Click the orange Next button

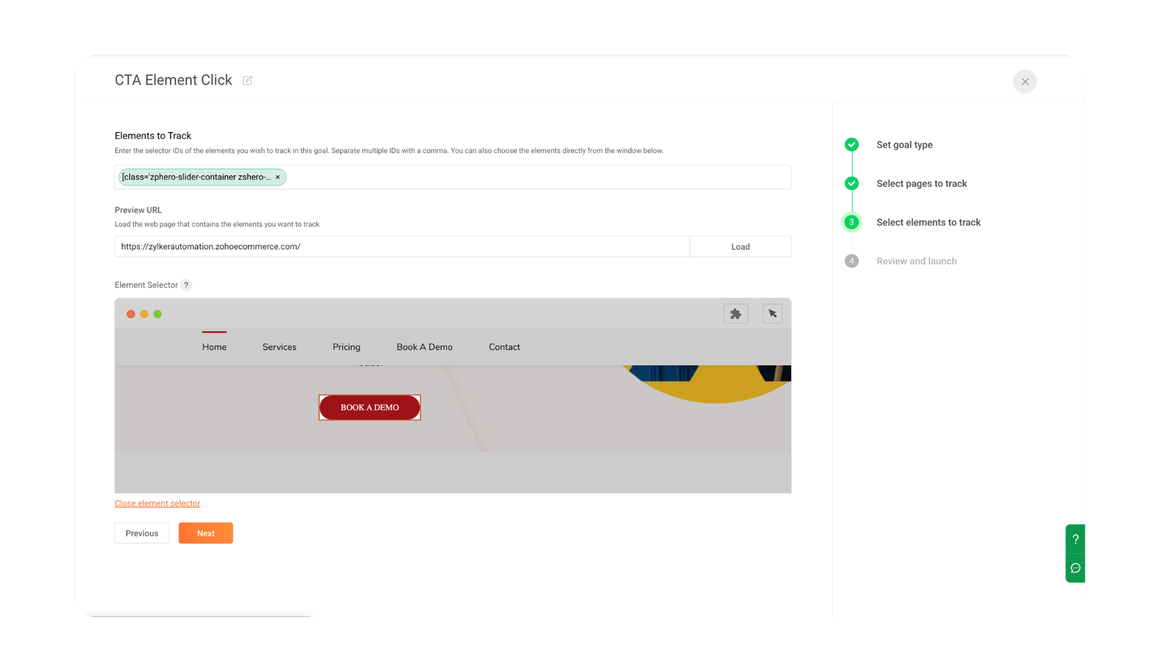point(205,533)
